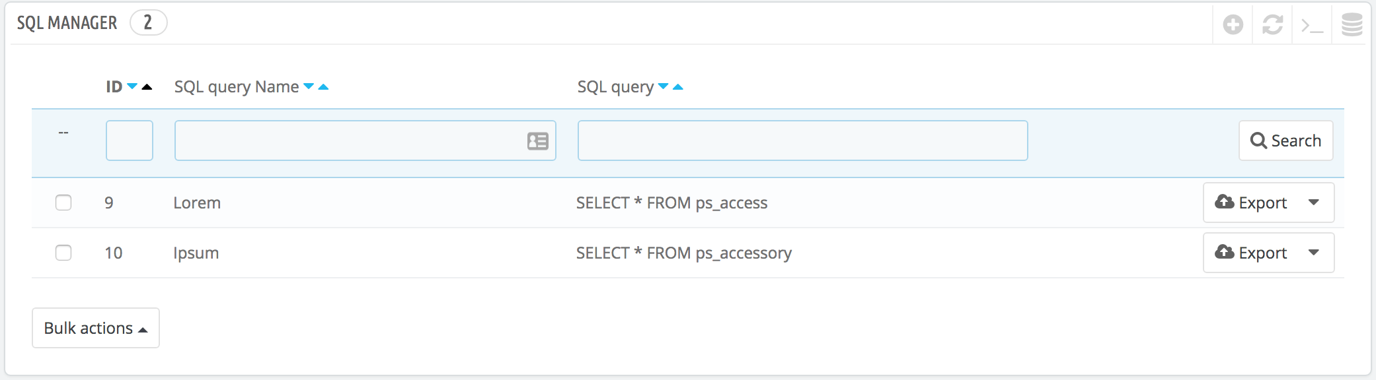
Task: Focus the ID filter field
Action: pyautogui.click(x=130, y=141)
